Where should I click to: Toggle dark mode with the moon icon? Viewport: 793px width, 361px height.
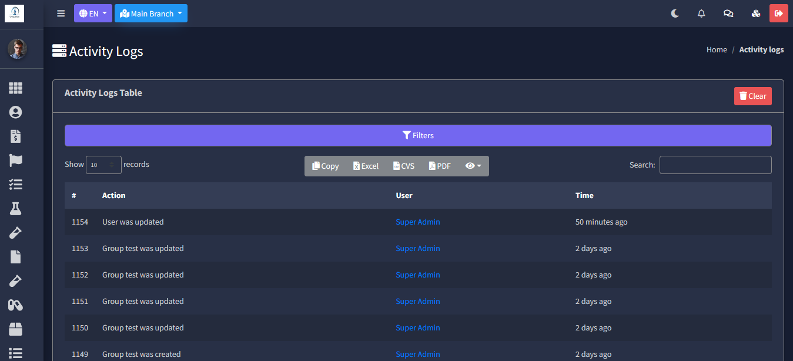[x=675, y=14]
